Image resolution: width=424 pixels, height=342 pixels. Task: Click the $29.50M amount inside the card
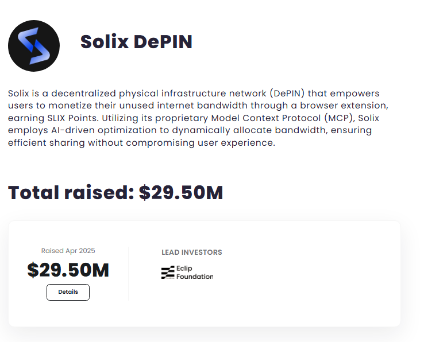(x=68, y=270)
